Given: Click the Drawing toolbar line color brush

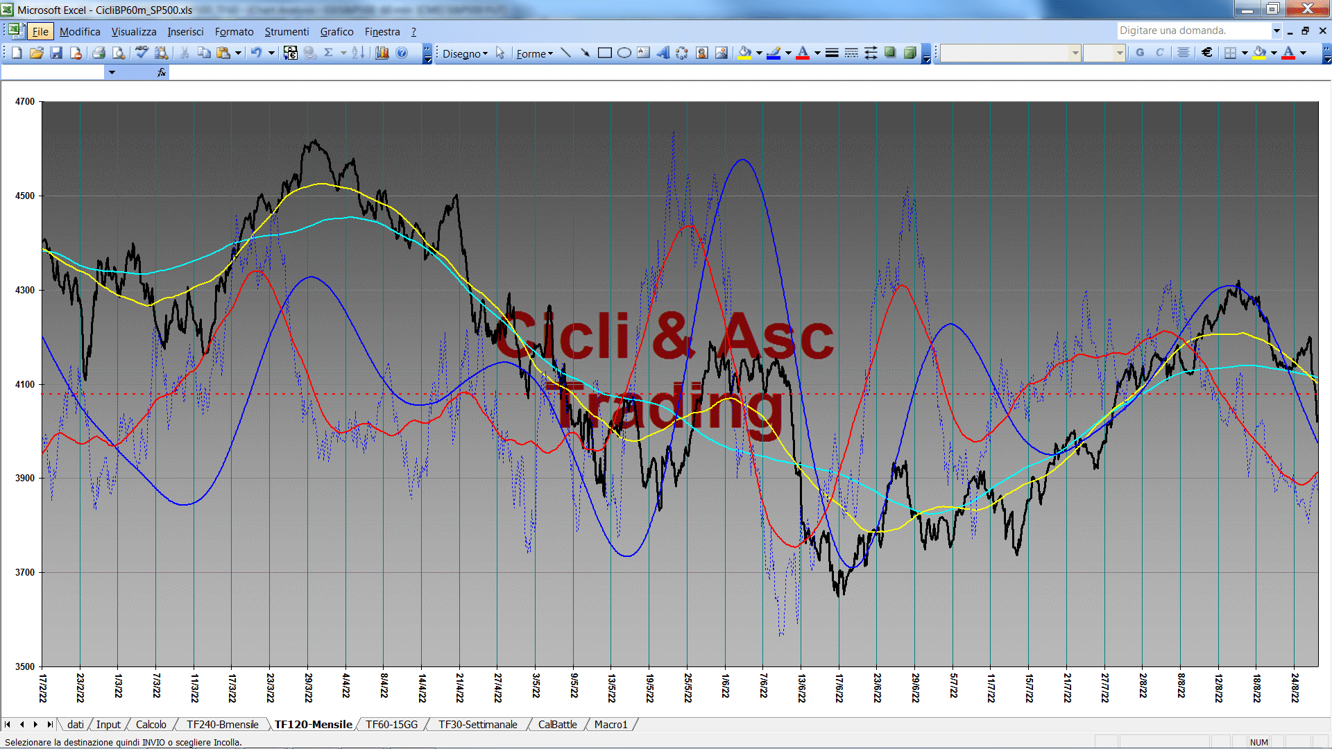Looking at the screenshot, I should (774, 53).
